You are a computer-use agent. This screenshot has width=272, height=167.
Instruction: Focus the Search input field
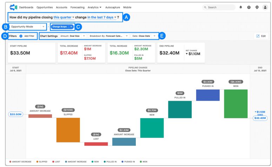point(219,7)
